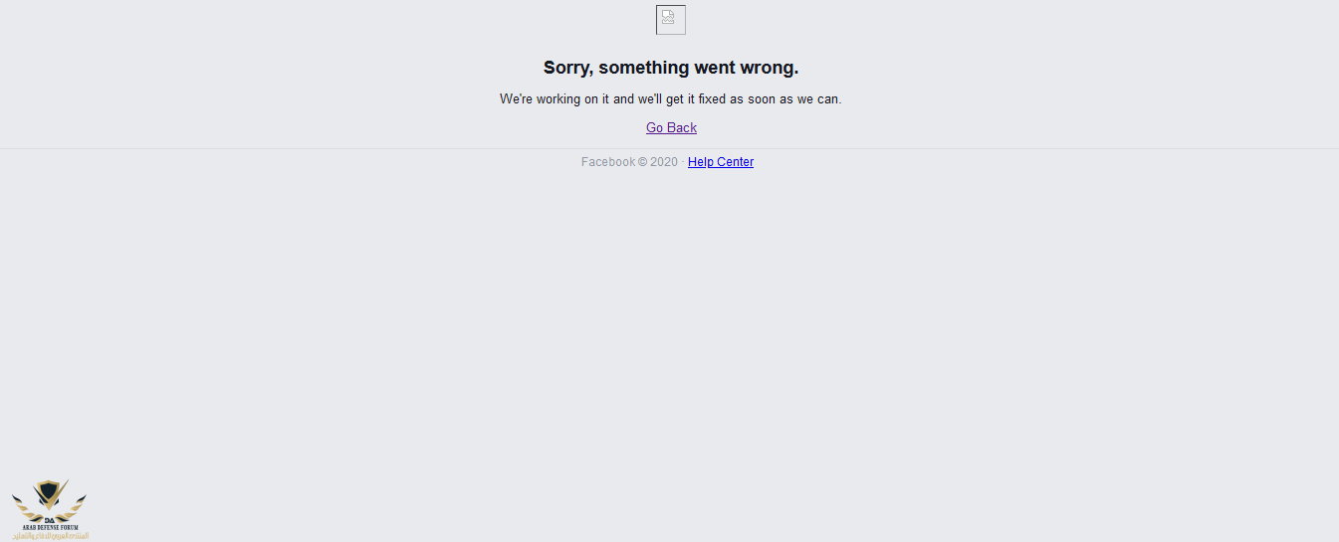Click the word 'wrong' in the error heading
This screenshot has width=1339, height=542.
769,68
